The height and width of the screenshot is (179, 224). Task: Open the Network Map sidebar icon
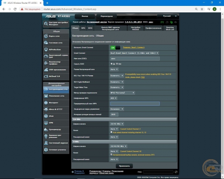tap(46, 36)
